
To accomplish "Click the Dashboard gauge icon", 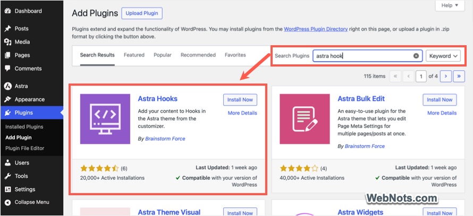I will [x=8, y=11].
